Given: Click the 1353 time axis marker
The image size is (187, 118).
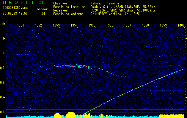Looking at the screenshot, I should pyautogui.click(x=56, y=25).
